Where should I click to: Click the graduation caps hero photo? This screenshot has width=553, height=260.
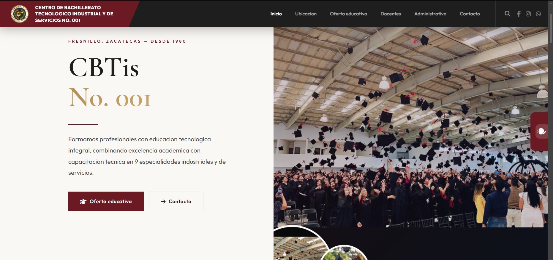tap(411, 127)
